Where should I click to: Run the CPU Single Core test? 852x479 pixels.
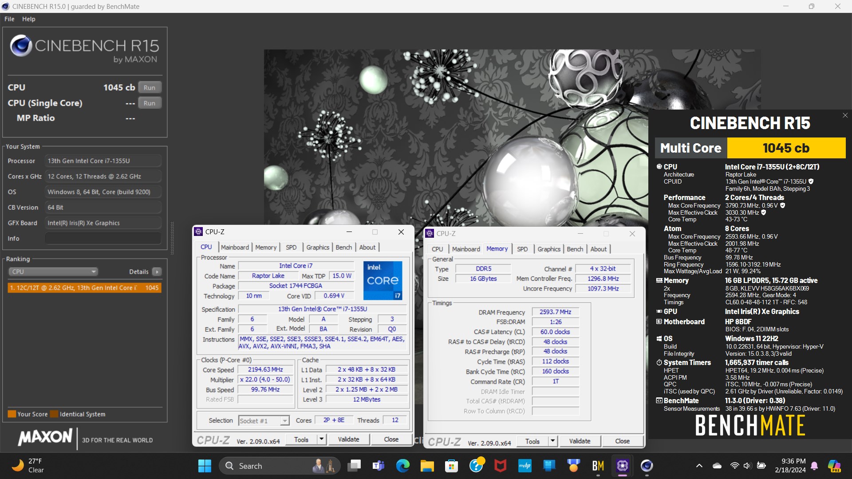(150, 103)
